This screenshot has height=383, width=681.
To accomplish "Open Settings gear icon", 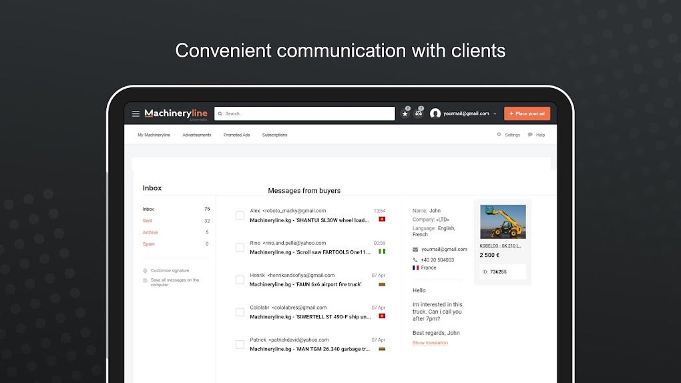I will (499, 135).
